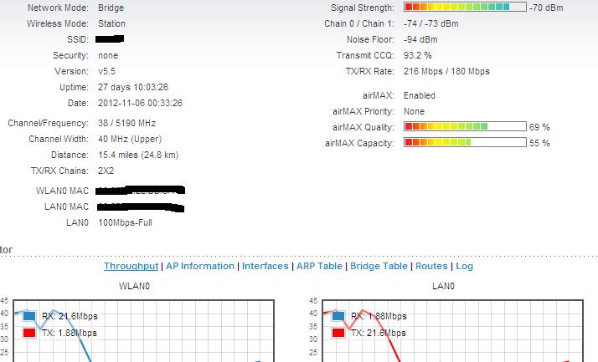Viewport: 598px width, 362px height.
Task: Open the Bridge Table link
Action: pyautogui.click(x=379, y=266)
